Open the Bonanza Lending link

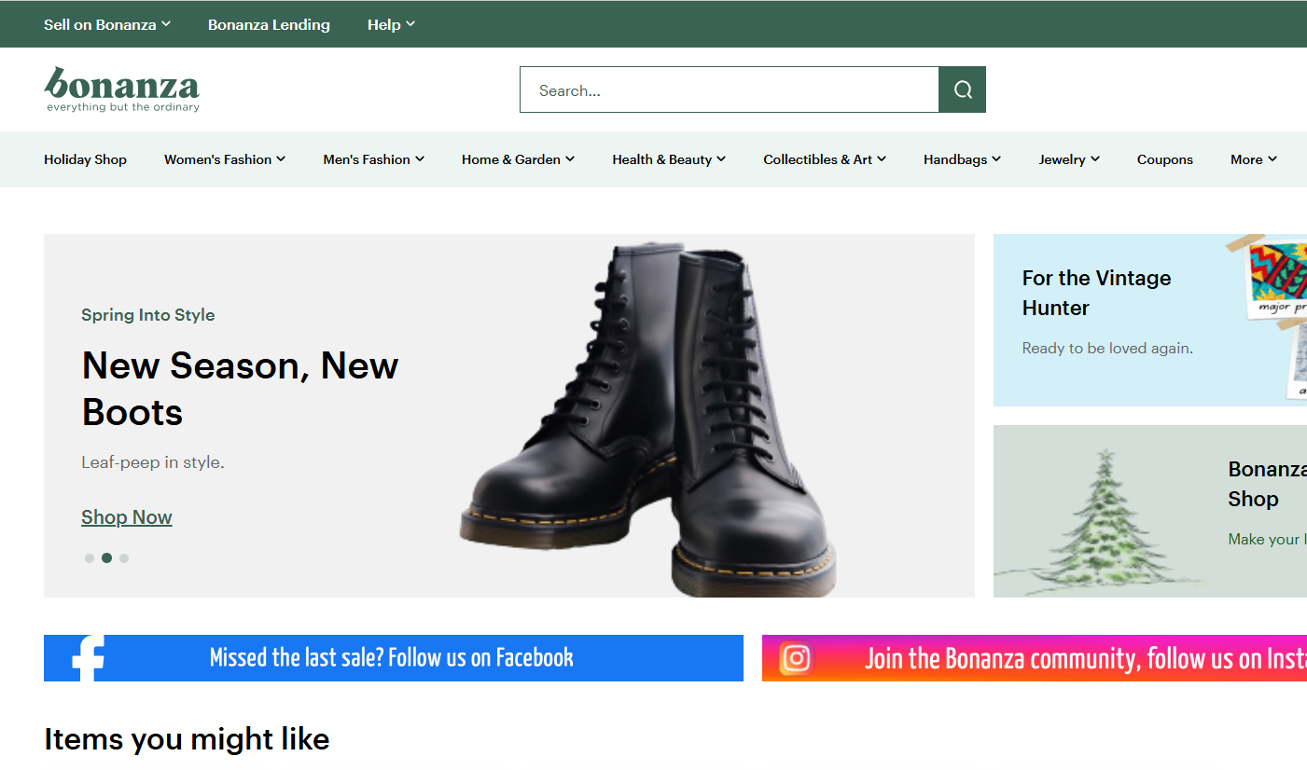click(269, 24)
